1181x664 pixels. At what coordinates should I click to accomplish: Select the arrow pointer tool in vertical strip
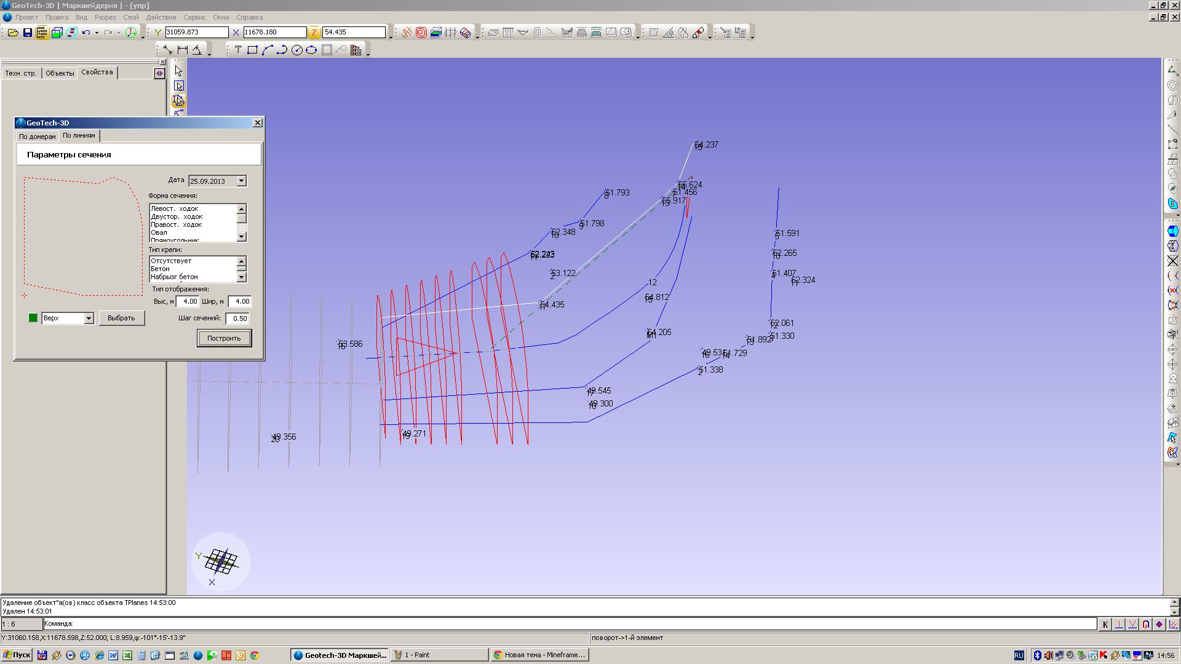[x=178, y=71]
